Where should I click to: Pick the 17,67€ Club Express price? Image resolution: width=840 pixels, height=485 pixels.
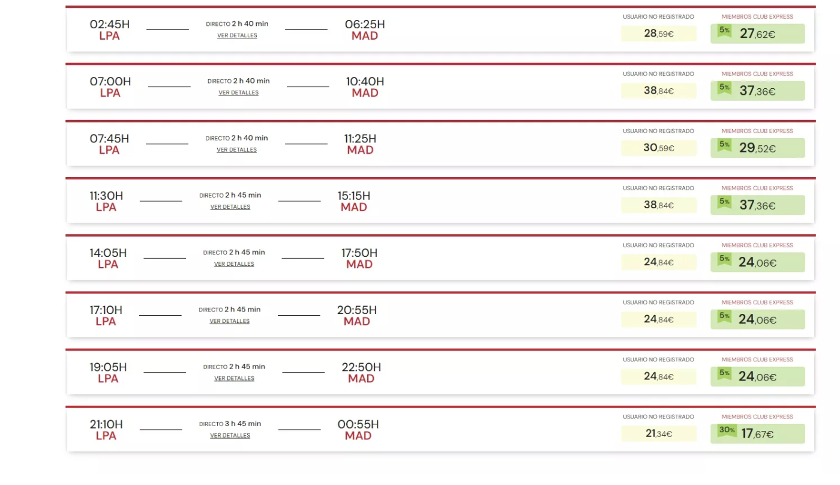click(x=758, y=434)
